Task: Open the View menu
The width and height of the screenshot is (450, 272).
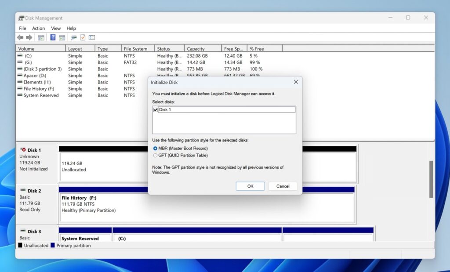Action: (x=55, y=28)
